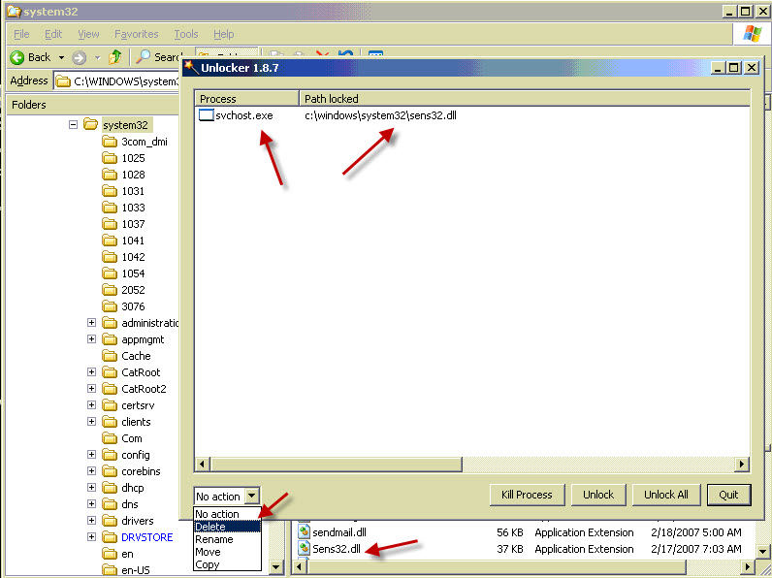Collapse the system32 tree node
The width and height of the screenshot is (772, 578).
pyautogui.click(x=73, y=124)
